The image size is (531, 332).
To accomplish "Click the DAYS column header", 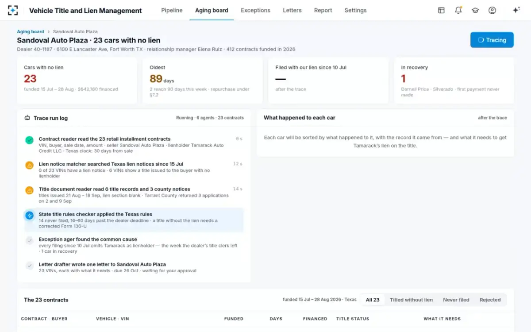I will [276, 319].
